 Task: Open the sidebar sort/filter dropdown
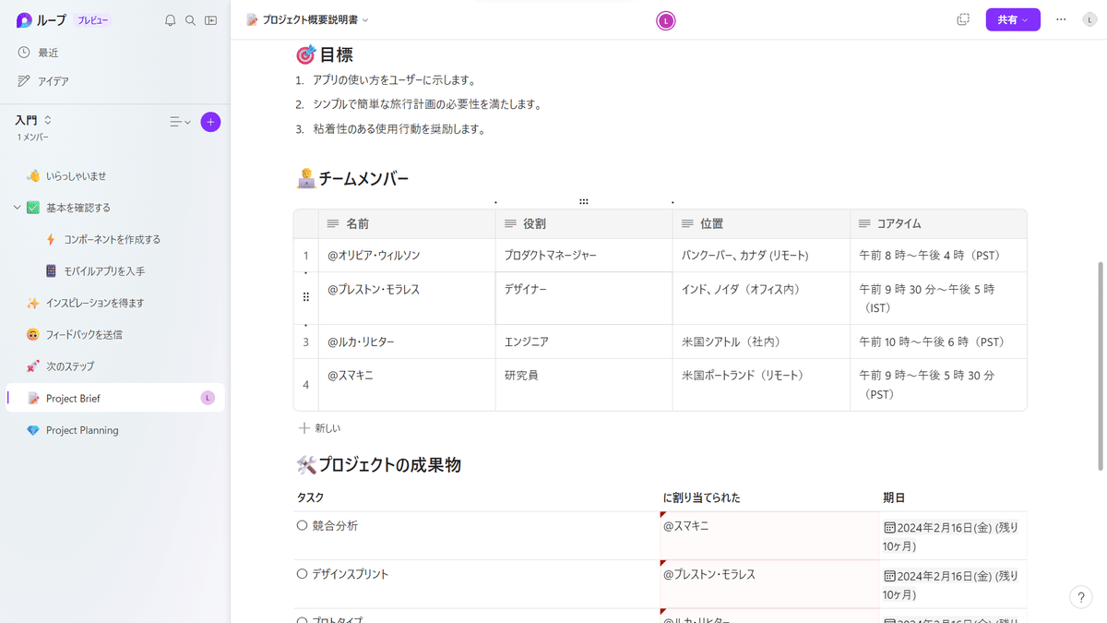point(180,122)
